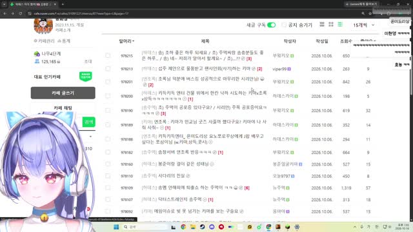Click the cafe profile thumbnail image
413x232 pixels.
(x=43, y=26)
